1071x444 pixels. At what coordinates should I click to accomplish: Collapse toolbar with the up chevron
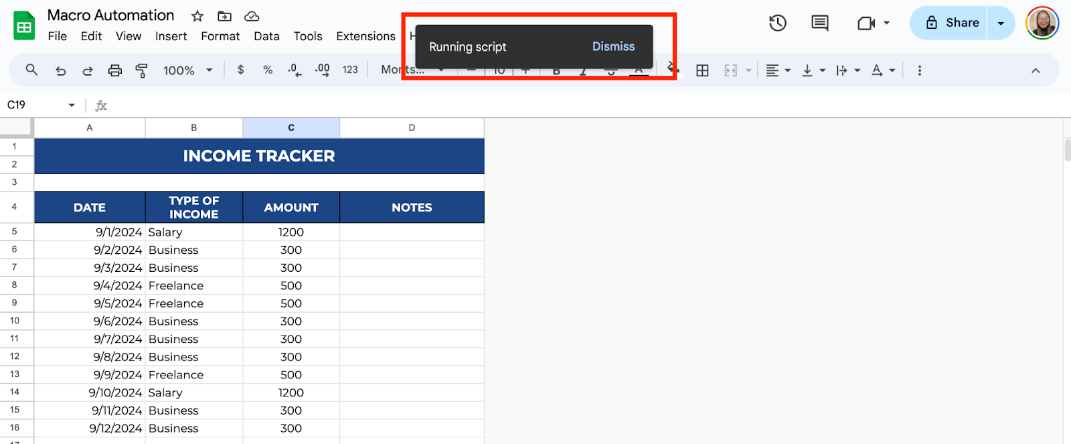pyautogui.click(x=1036, y=70)
